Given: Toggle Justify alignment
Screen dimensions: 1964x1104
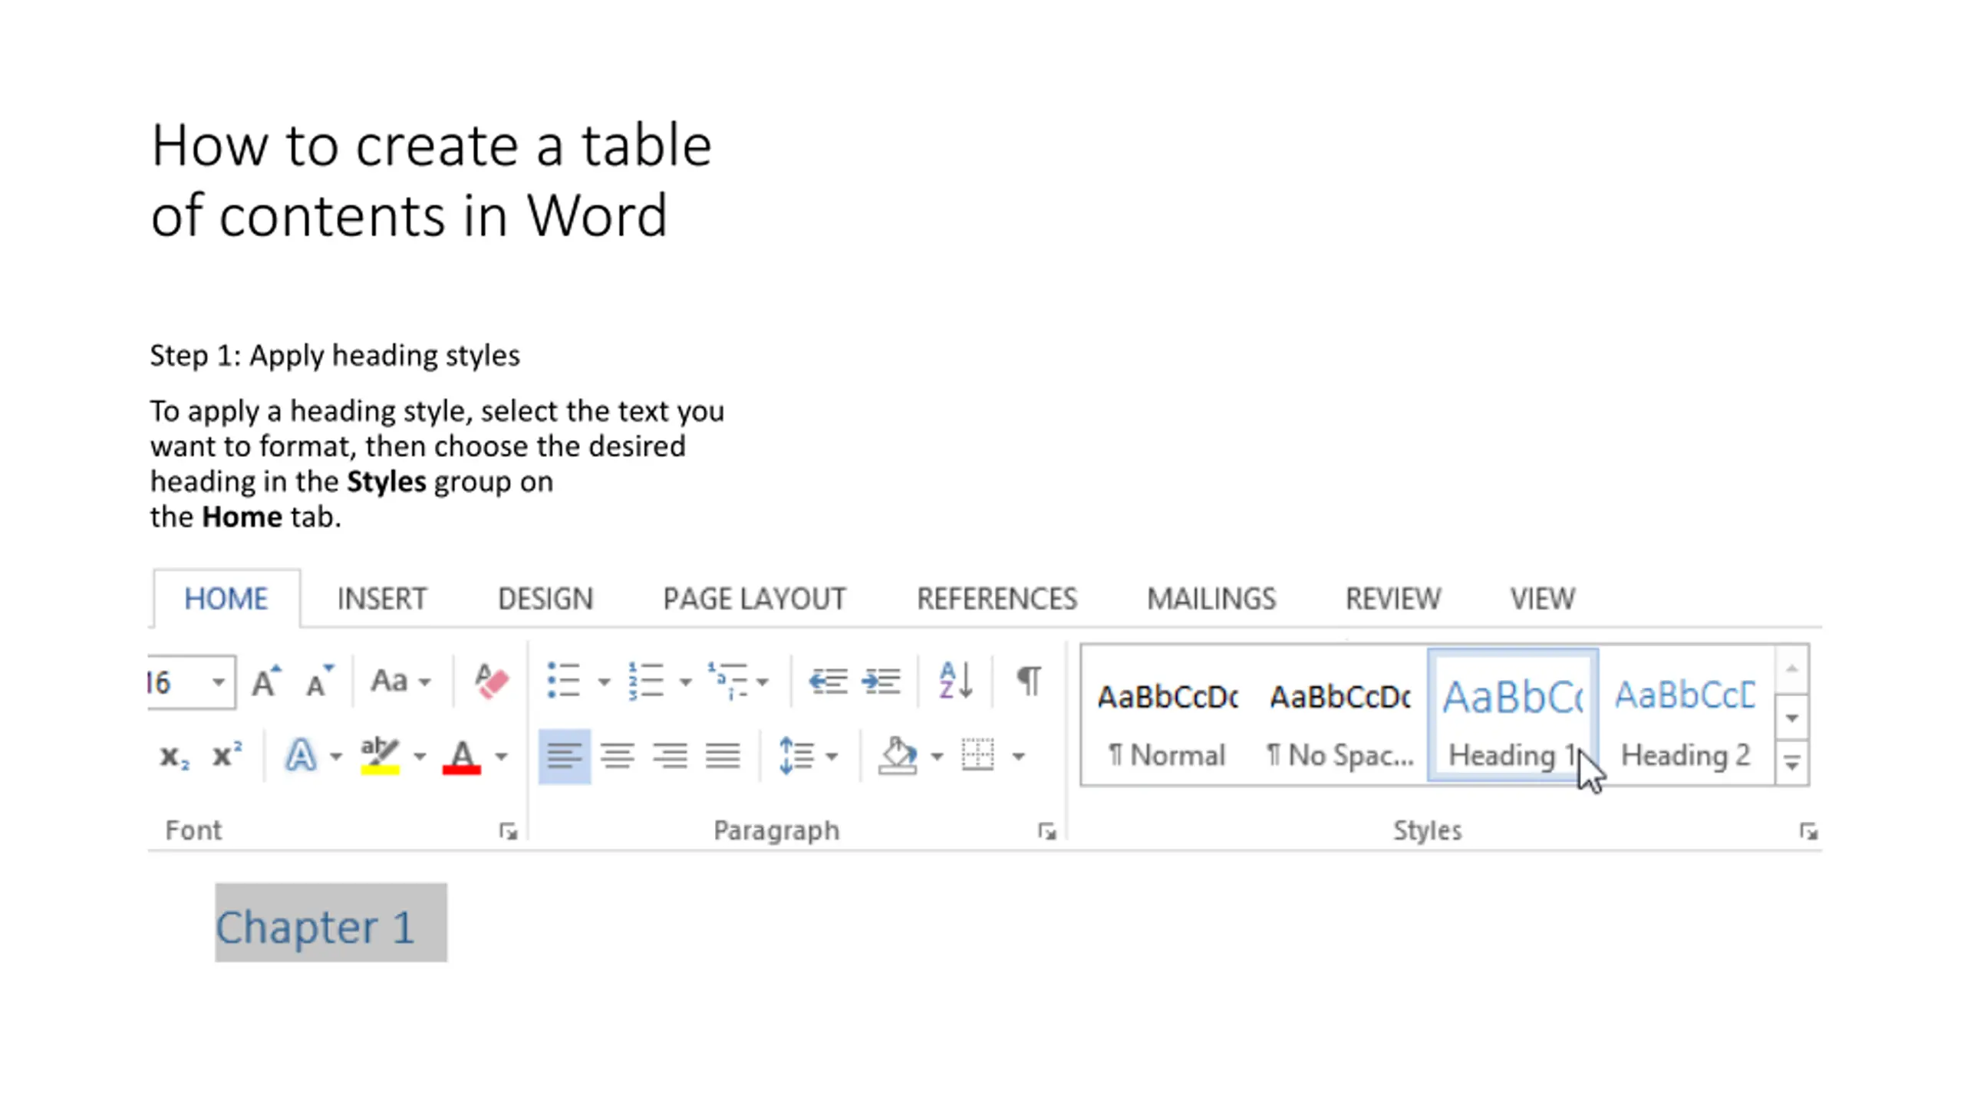Looking at the screenshot, I should (723, 757).
